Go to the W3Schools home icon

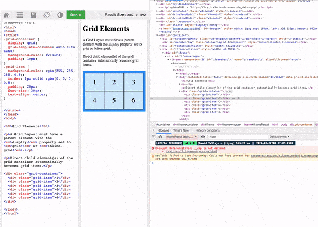click(6, 15)
